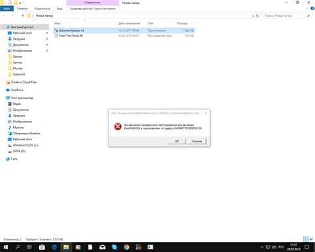Open taskbar search
Image resolution: width=315 pixels, height=252 pixels.
(x=18, y=247)
